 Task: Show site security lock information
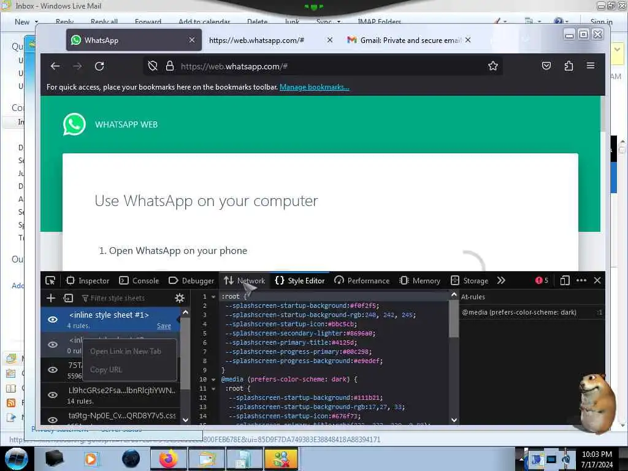pos(170,66)
